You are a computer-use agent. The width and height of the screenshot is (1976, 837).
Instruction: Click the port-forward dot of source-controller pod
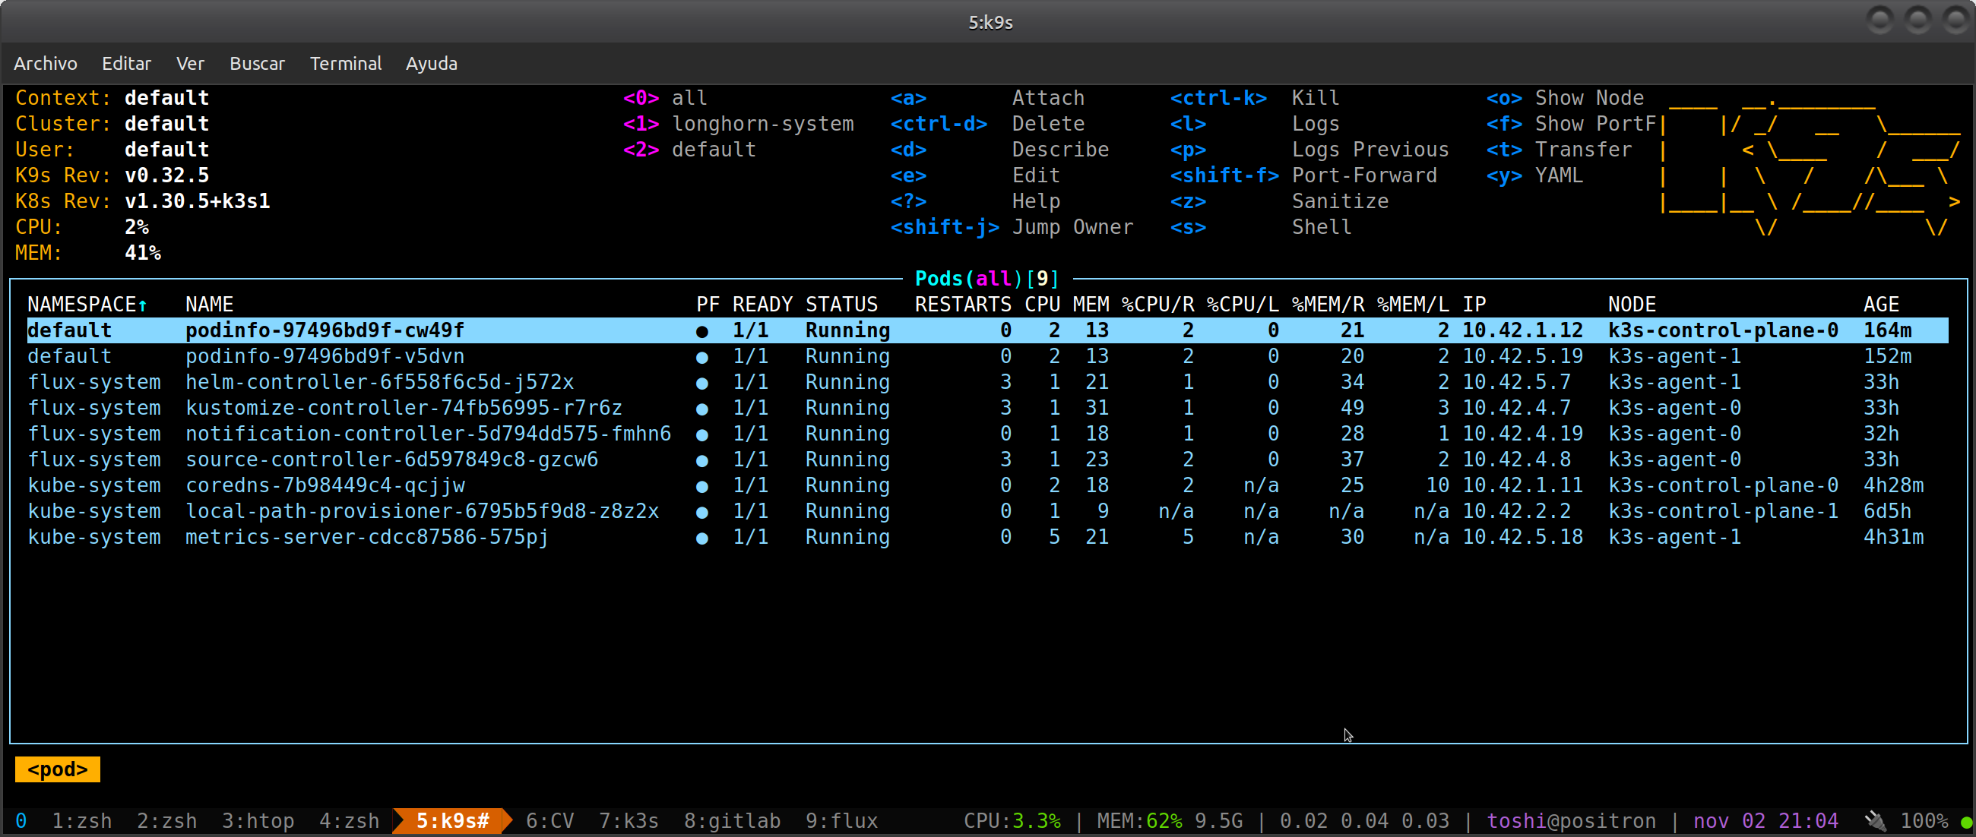(x=702, y=461)
